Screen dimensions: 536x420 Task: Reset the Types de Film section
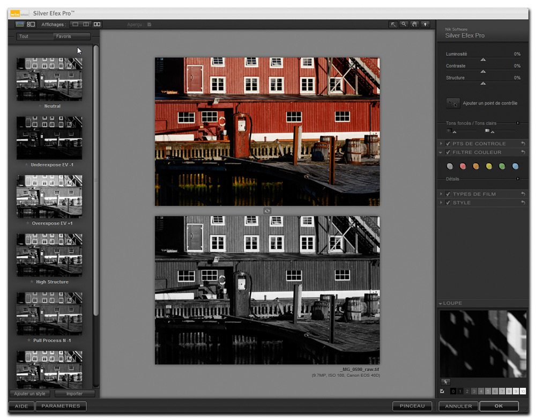(x=523, y=194)
